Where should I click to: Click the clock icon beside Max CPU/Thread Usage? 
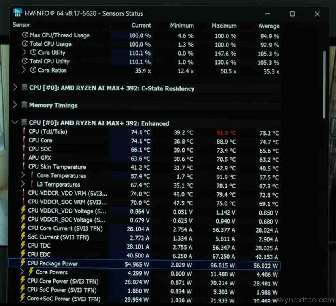25,35
